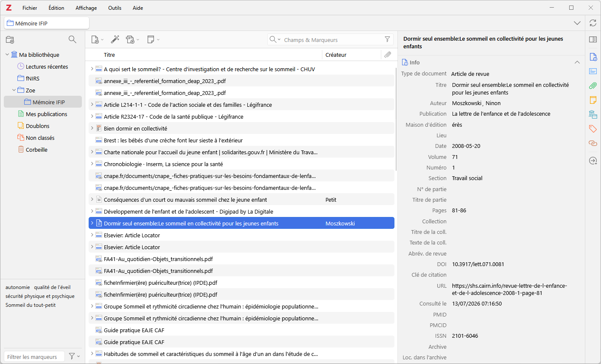Jump to Tags section in side nav
The height and width of the screenshot is (364, 601).
click(593, 129)
